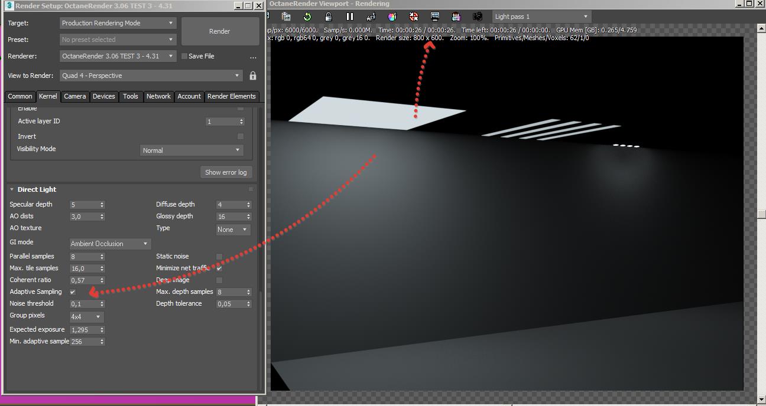The width and height of the screenshot is (766, 406).
Task: Enable the Deep image checkbox
Action: [x=219, y=280]
